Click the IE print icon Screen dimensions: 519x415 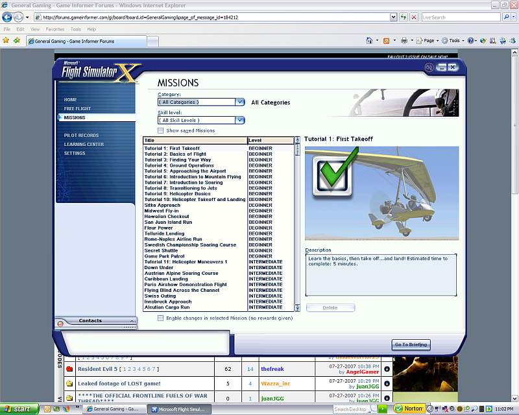(x=404, y=40)
